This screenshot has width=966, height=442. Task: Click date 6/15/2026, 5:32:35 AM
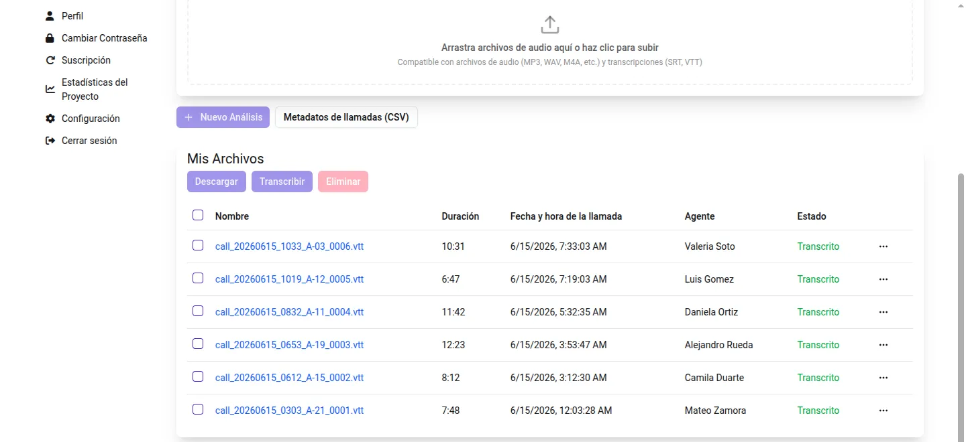(559, 312)
